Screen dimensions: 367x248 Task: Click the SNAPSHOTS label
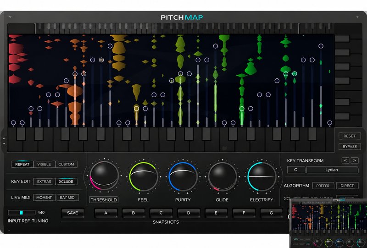pos(166,222)
